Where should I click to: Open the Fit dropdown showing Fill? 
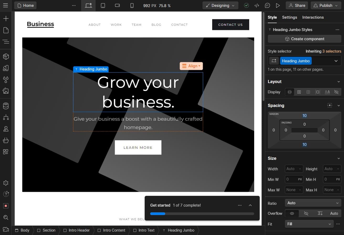[309, 224]
